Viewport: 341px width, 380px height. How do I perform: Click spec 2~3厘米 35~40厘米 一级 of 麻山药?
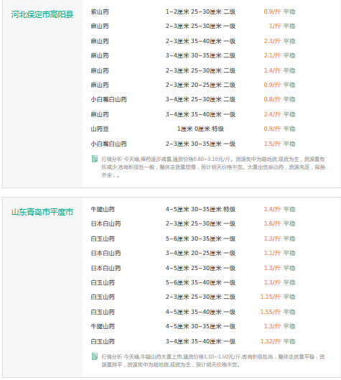point(200,41)
